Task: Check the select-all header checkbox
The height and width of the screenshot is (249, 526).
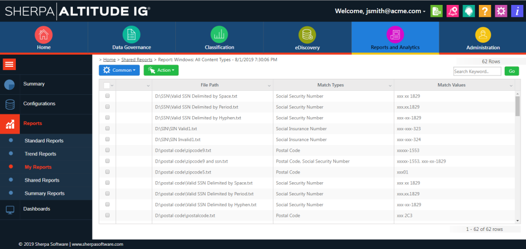Action: tap(107, 85)
